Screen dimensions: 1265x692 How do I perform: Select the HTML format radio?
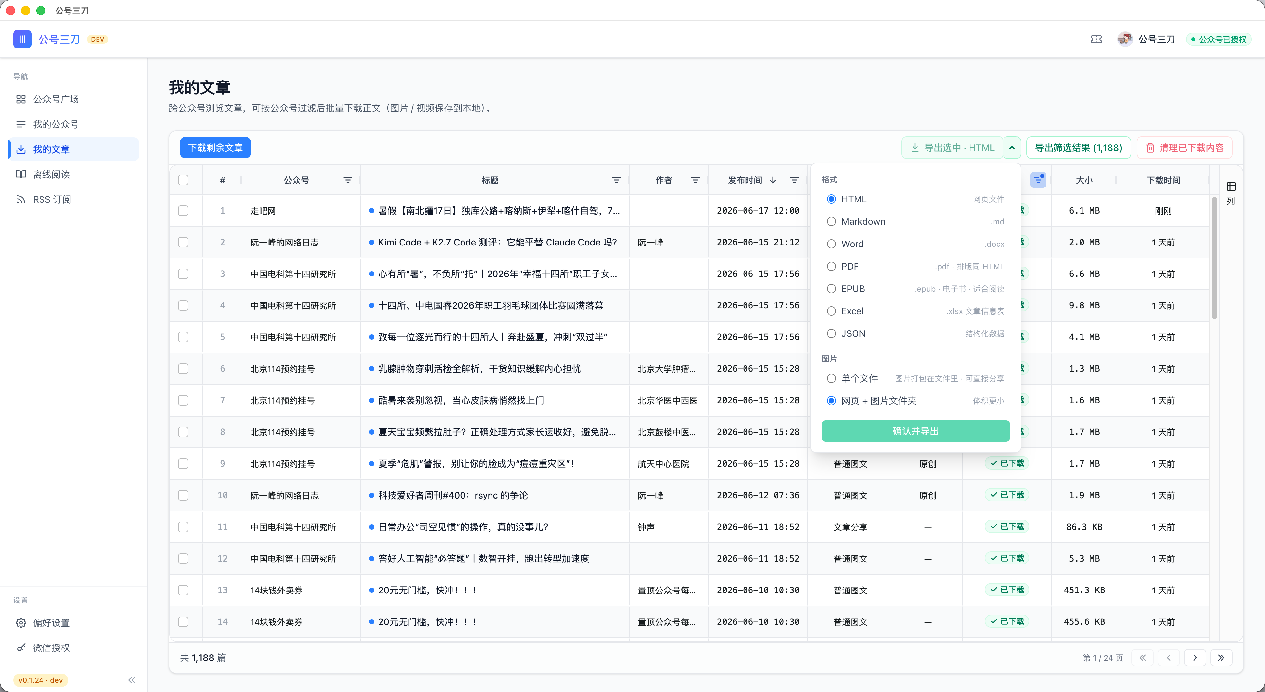pos(831,199)
